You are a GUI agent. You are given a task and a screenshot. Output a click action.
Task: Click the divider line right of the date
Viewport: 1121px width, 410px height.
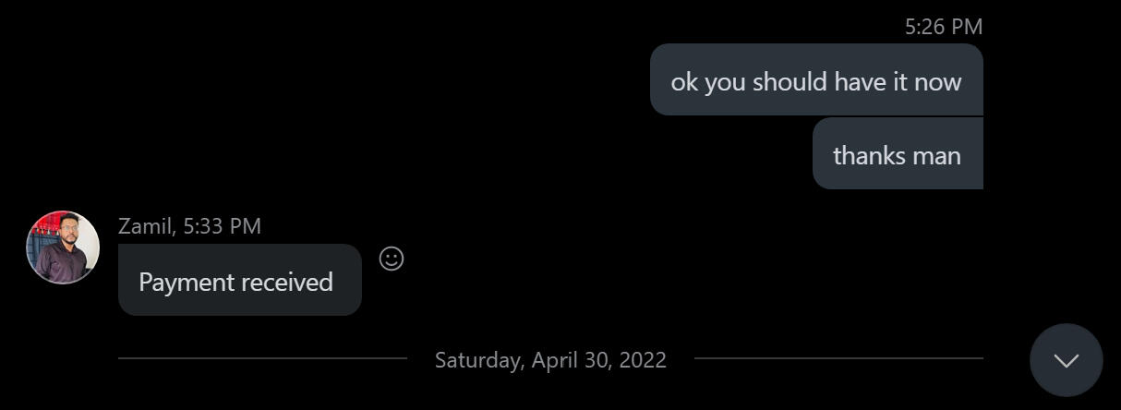pos(838,358)
